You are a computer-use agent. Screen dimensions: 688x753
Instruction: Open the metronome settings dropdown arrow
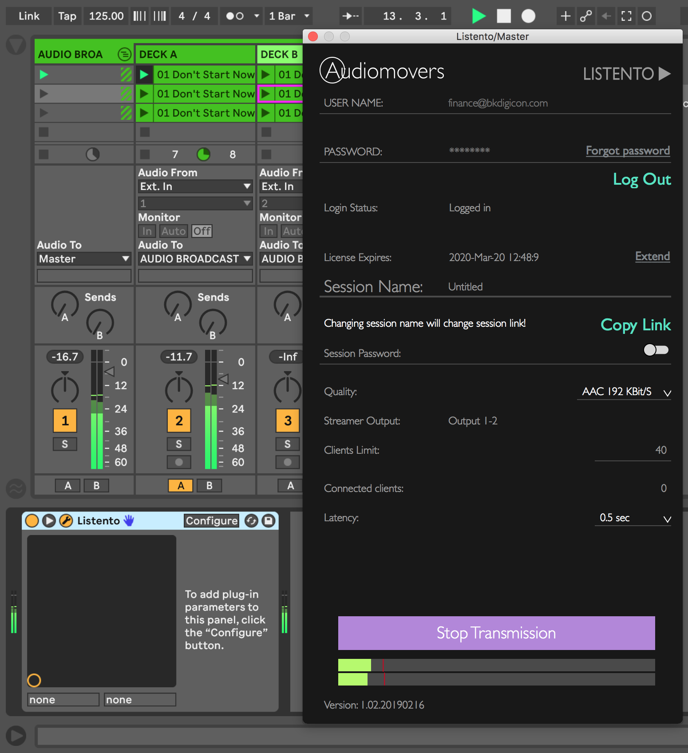pos(257,16)
